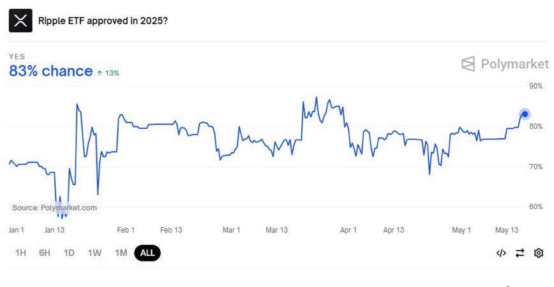Click the 83% chance value
554x287 pixels.
coord(50,71)
